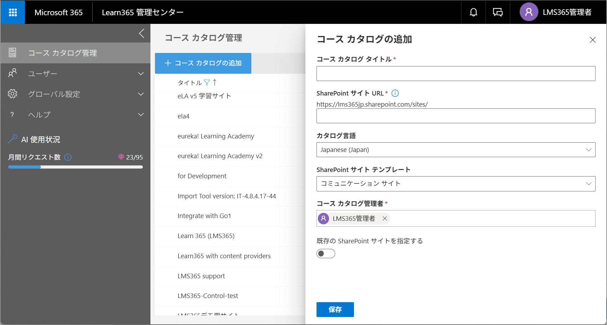607x325 pixels.
Task: Select the Learn 365 (LMS365) row
Action: click(x=230, y=236)
